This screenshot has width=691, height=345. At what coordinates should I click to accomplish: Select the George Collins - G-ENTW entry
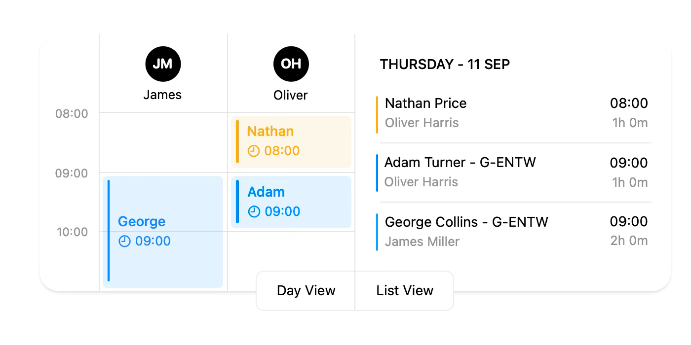(x=513, y=231)
